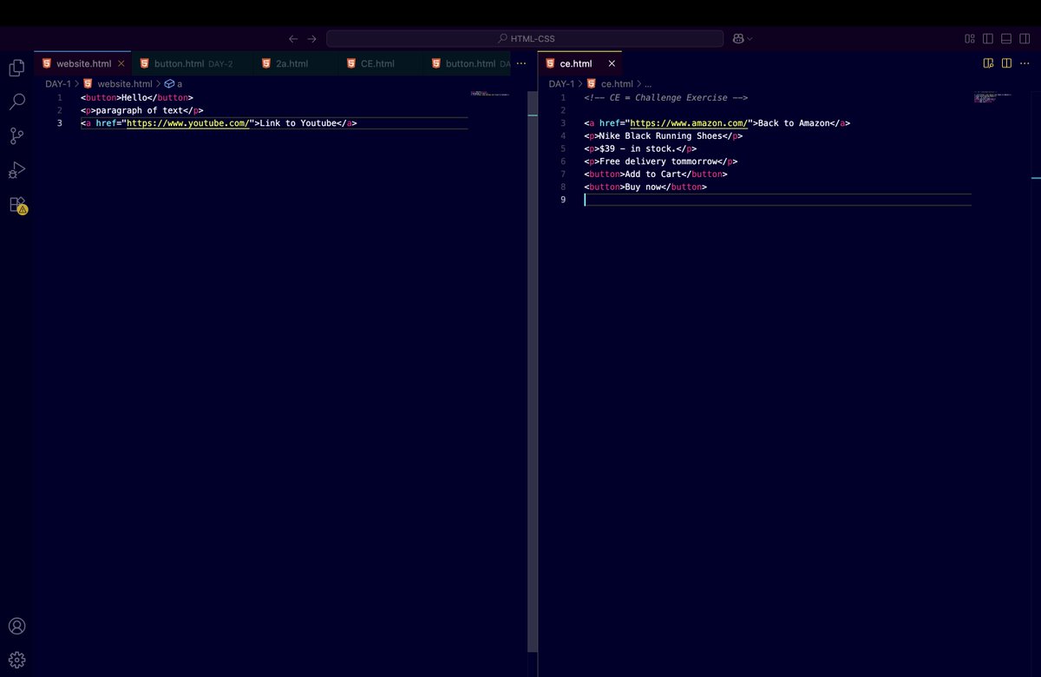Open the Manage settings gear

tap(16, 660)
